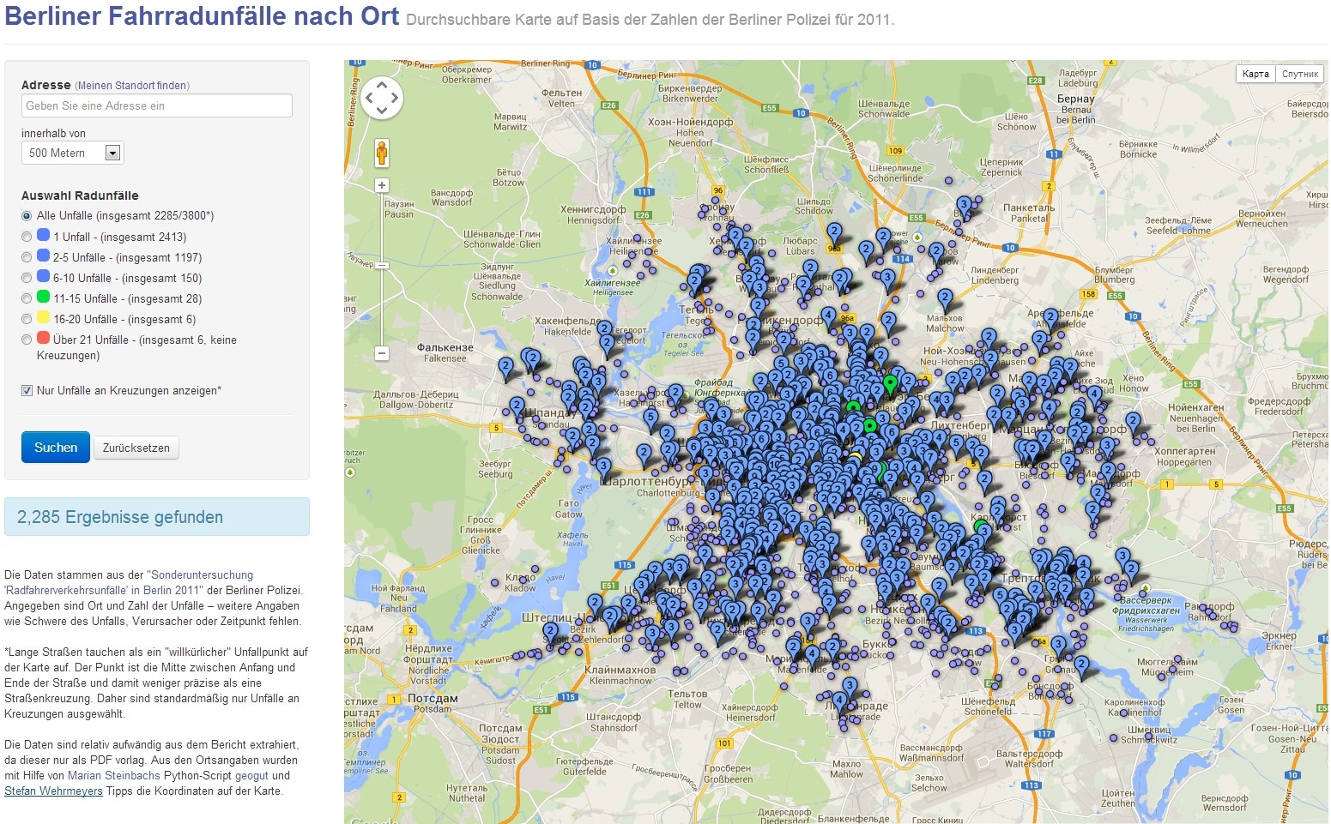Click the red swatch for over 21 accidents
The height and width of the screenshot is (824, 1331).
click(x=43, y=338)
